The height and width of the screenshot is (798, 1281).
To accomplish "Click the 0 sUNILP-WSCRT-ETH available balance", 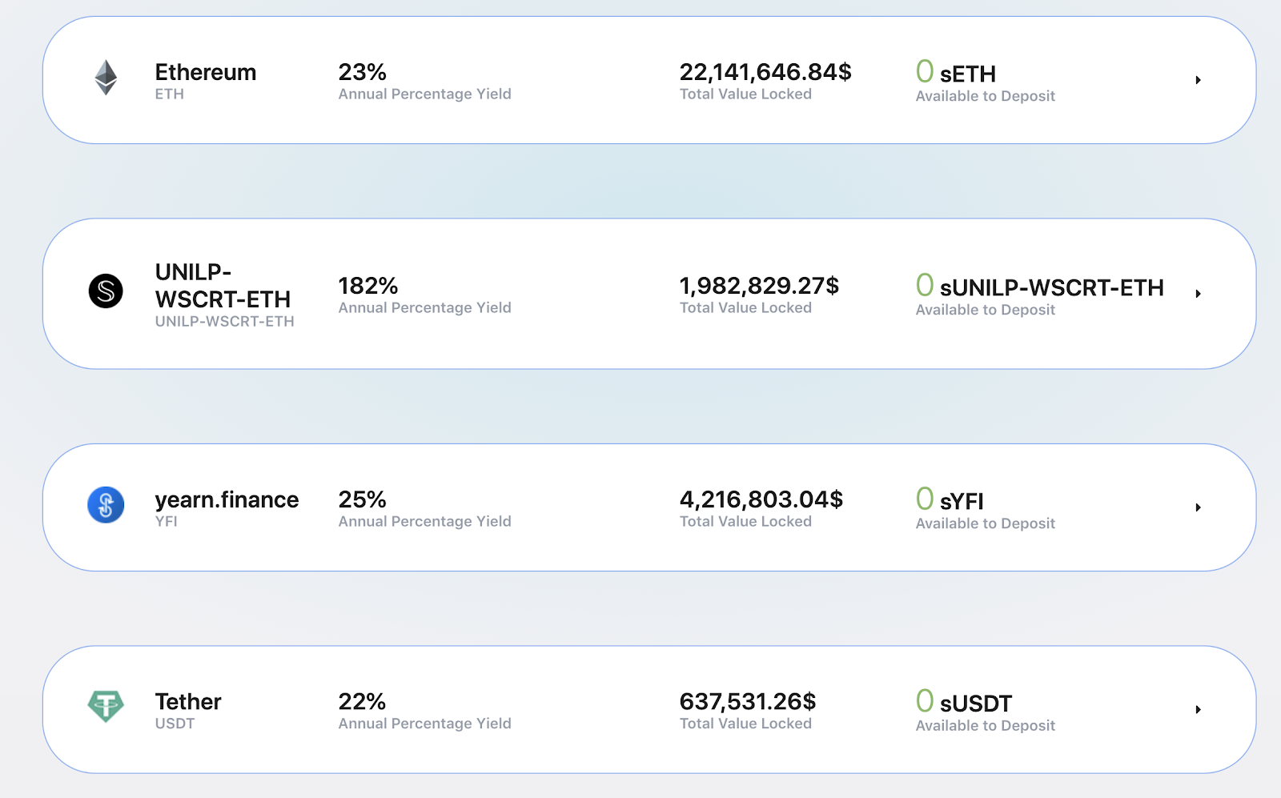I will click(1040, 286).
